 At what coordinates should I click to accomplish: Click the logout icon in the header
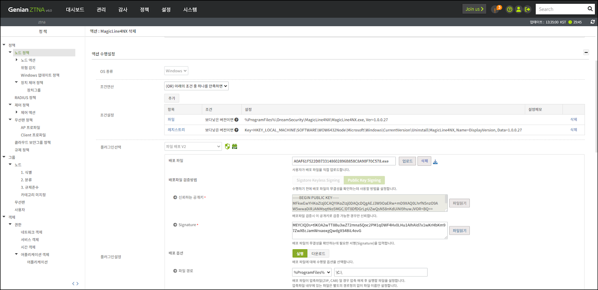(x=527, y=9)
